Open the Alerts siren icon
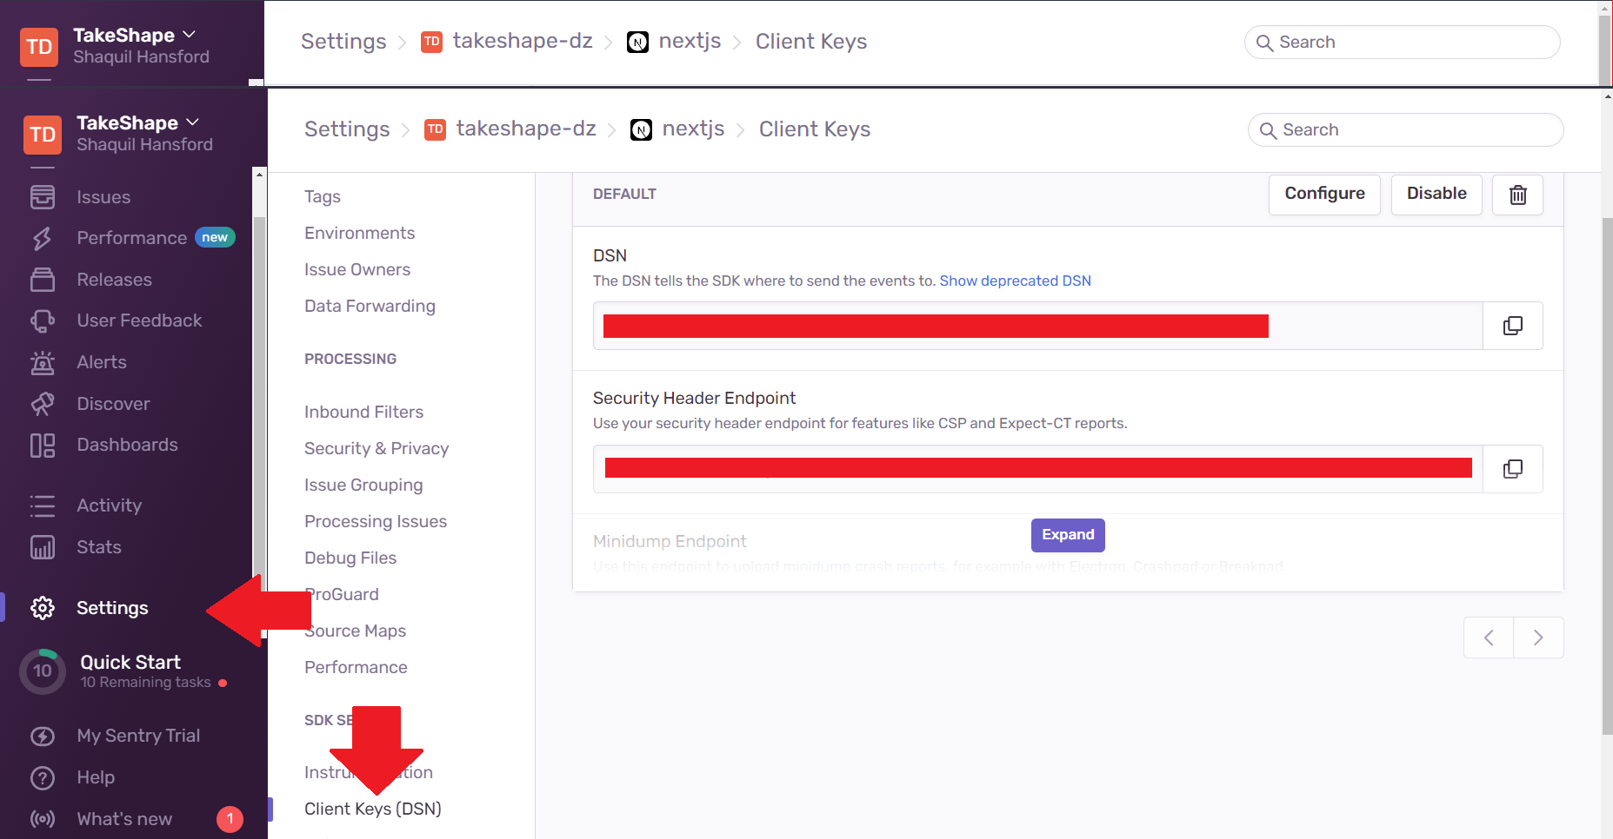The image size is (1613, 839). tap(43, 362)
